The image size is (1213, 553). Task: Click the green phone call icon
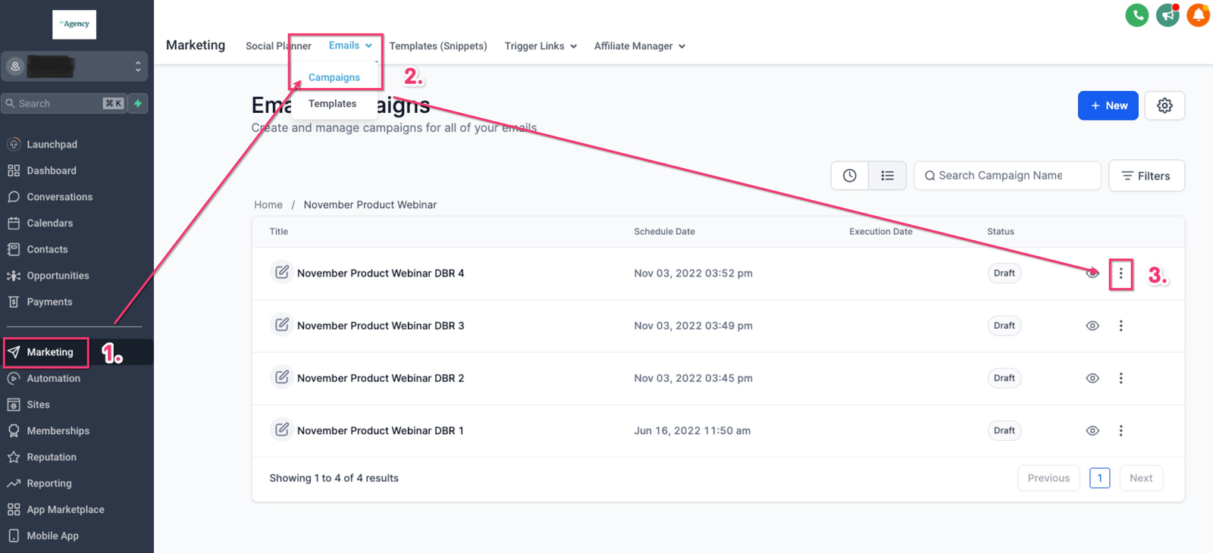tap(1136, 15)
